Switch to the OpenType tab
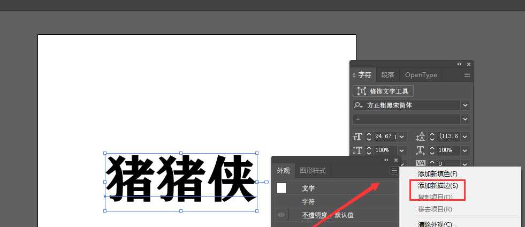 [x=421, y=75]
